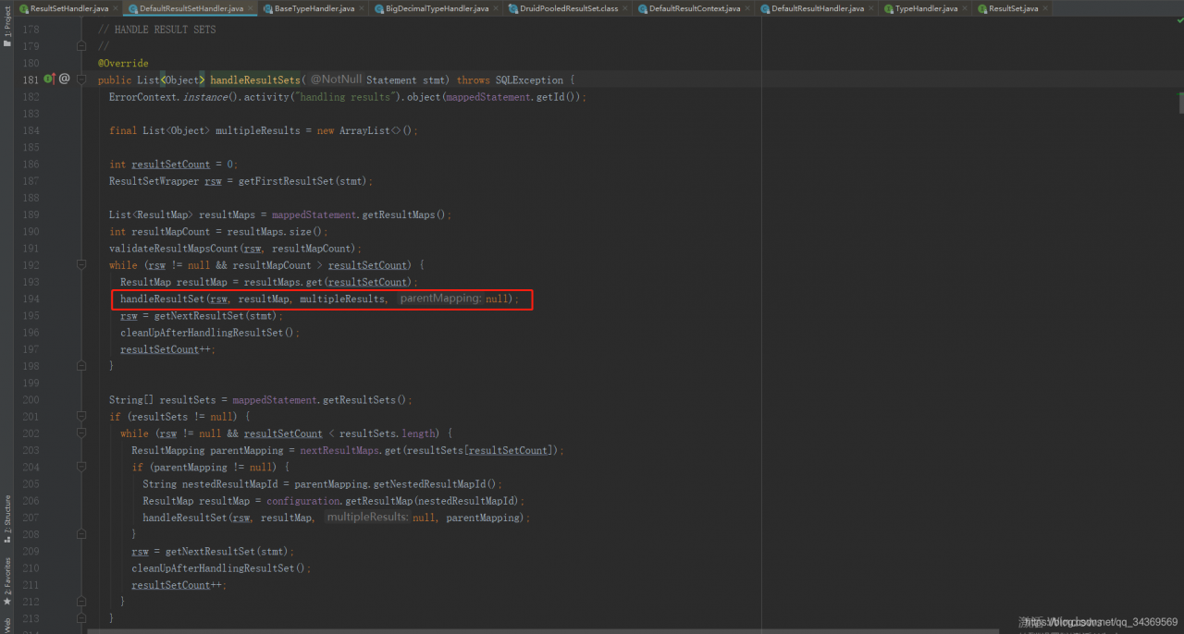Open the DefaultResultContext.java tab

(x=695, y=8)
